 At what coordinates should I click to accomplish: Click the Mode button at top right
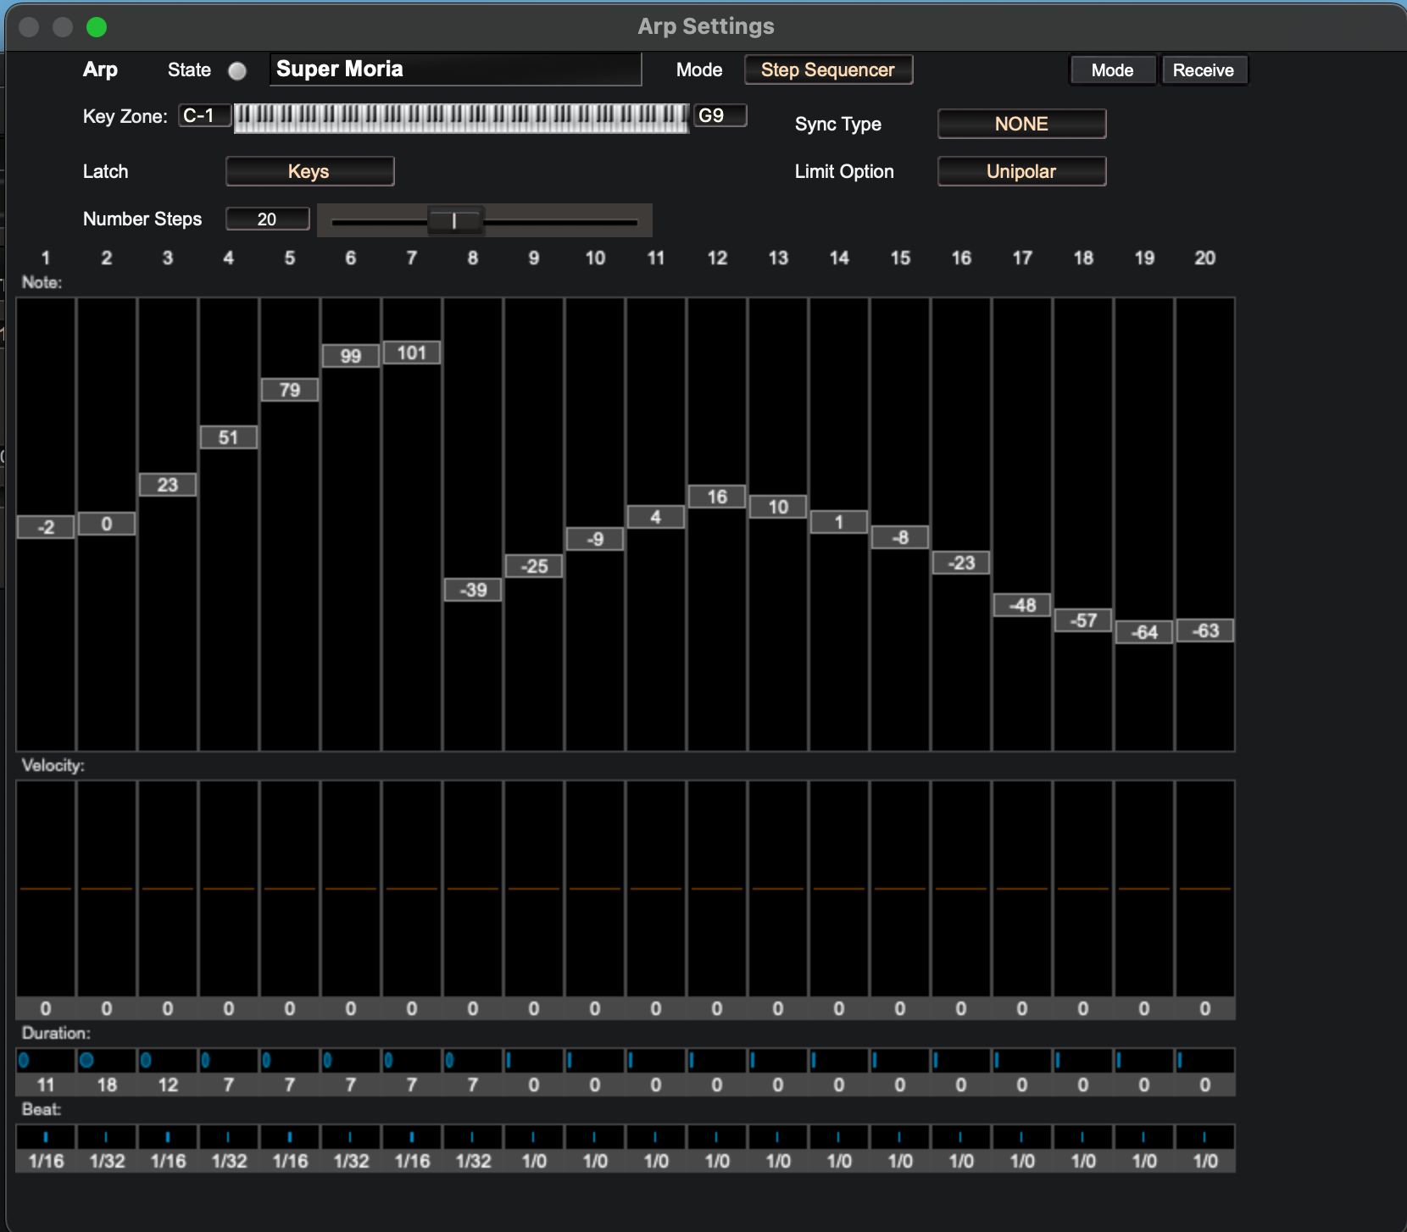(1112, 70)
